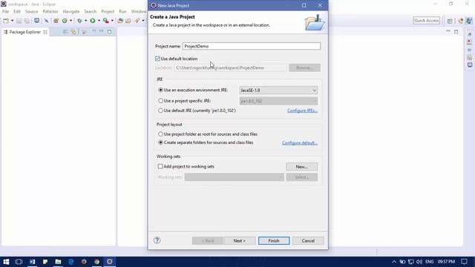The image size is (475, 267).
Task: Open the Edit menu
Action: click(x=17, y=12)
